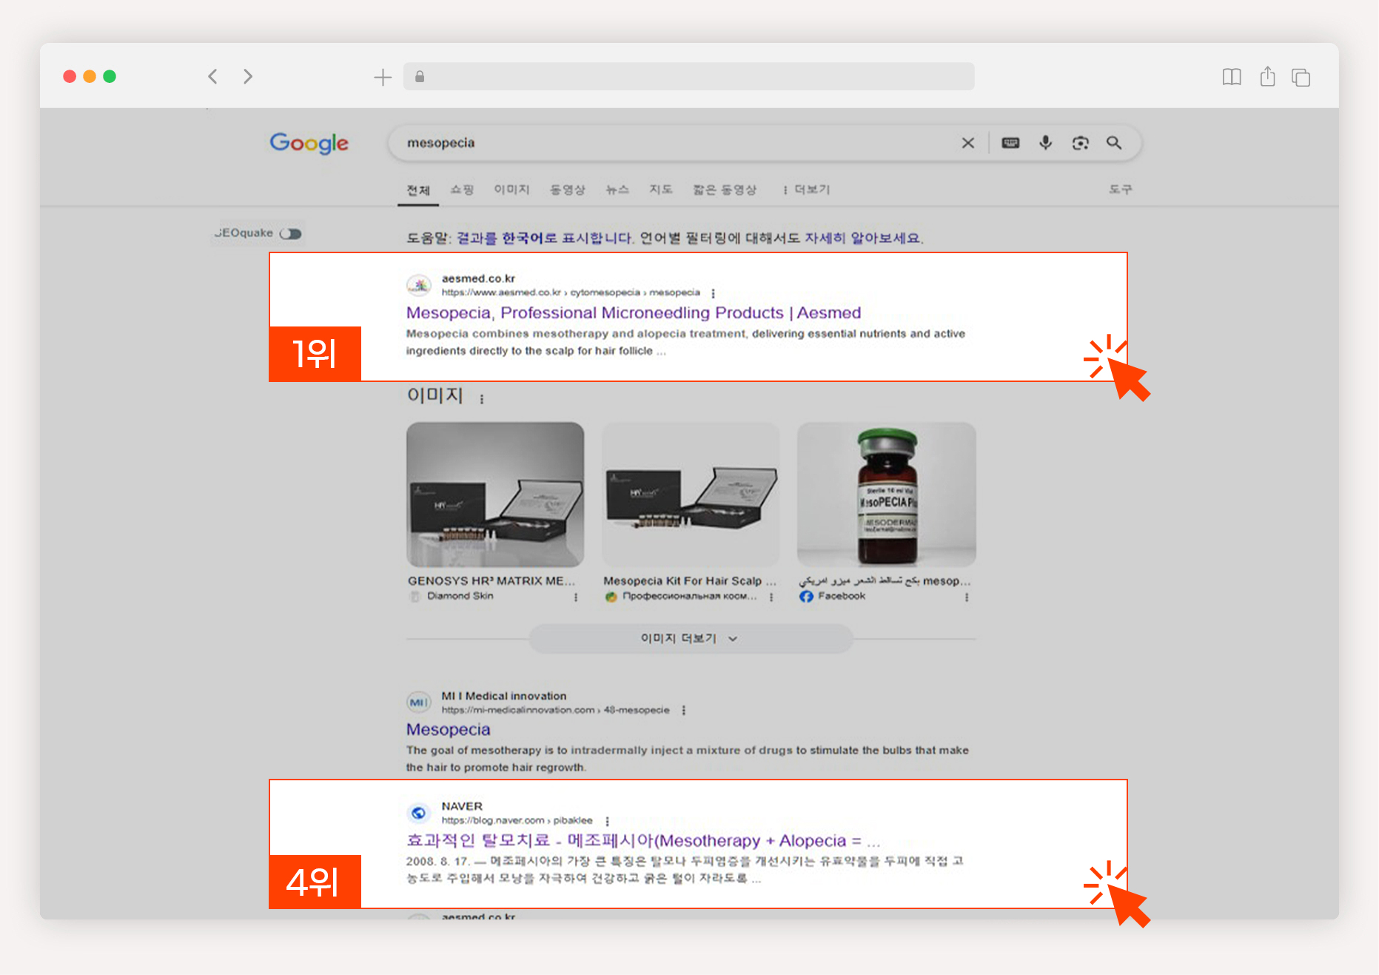Show all tabs overview icon
The height and width of the screenshot is (975, 1379).
(1301, 77)
